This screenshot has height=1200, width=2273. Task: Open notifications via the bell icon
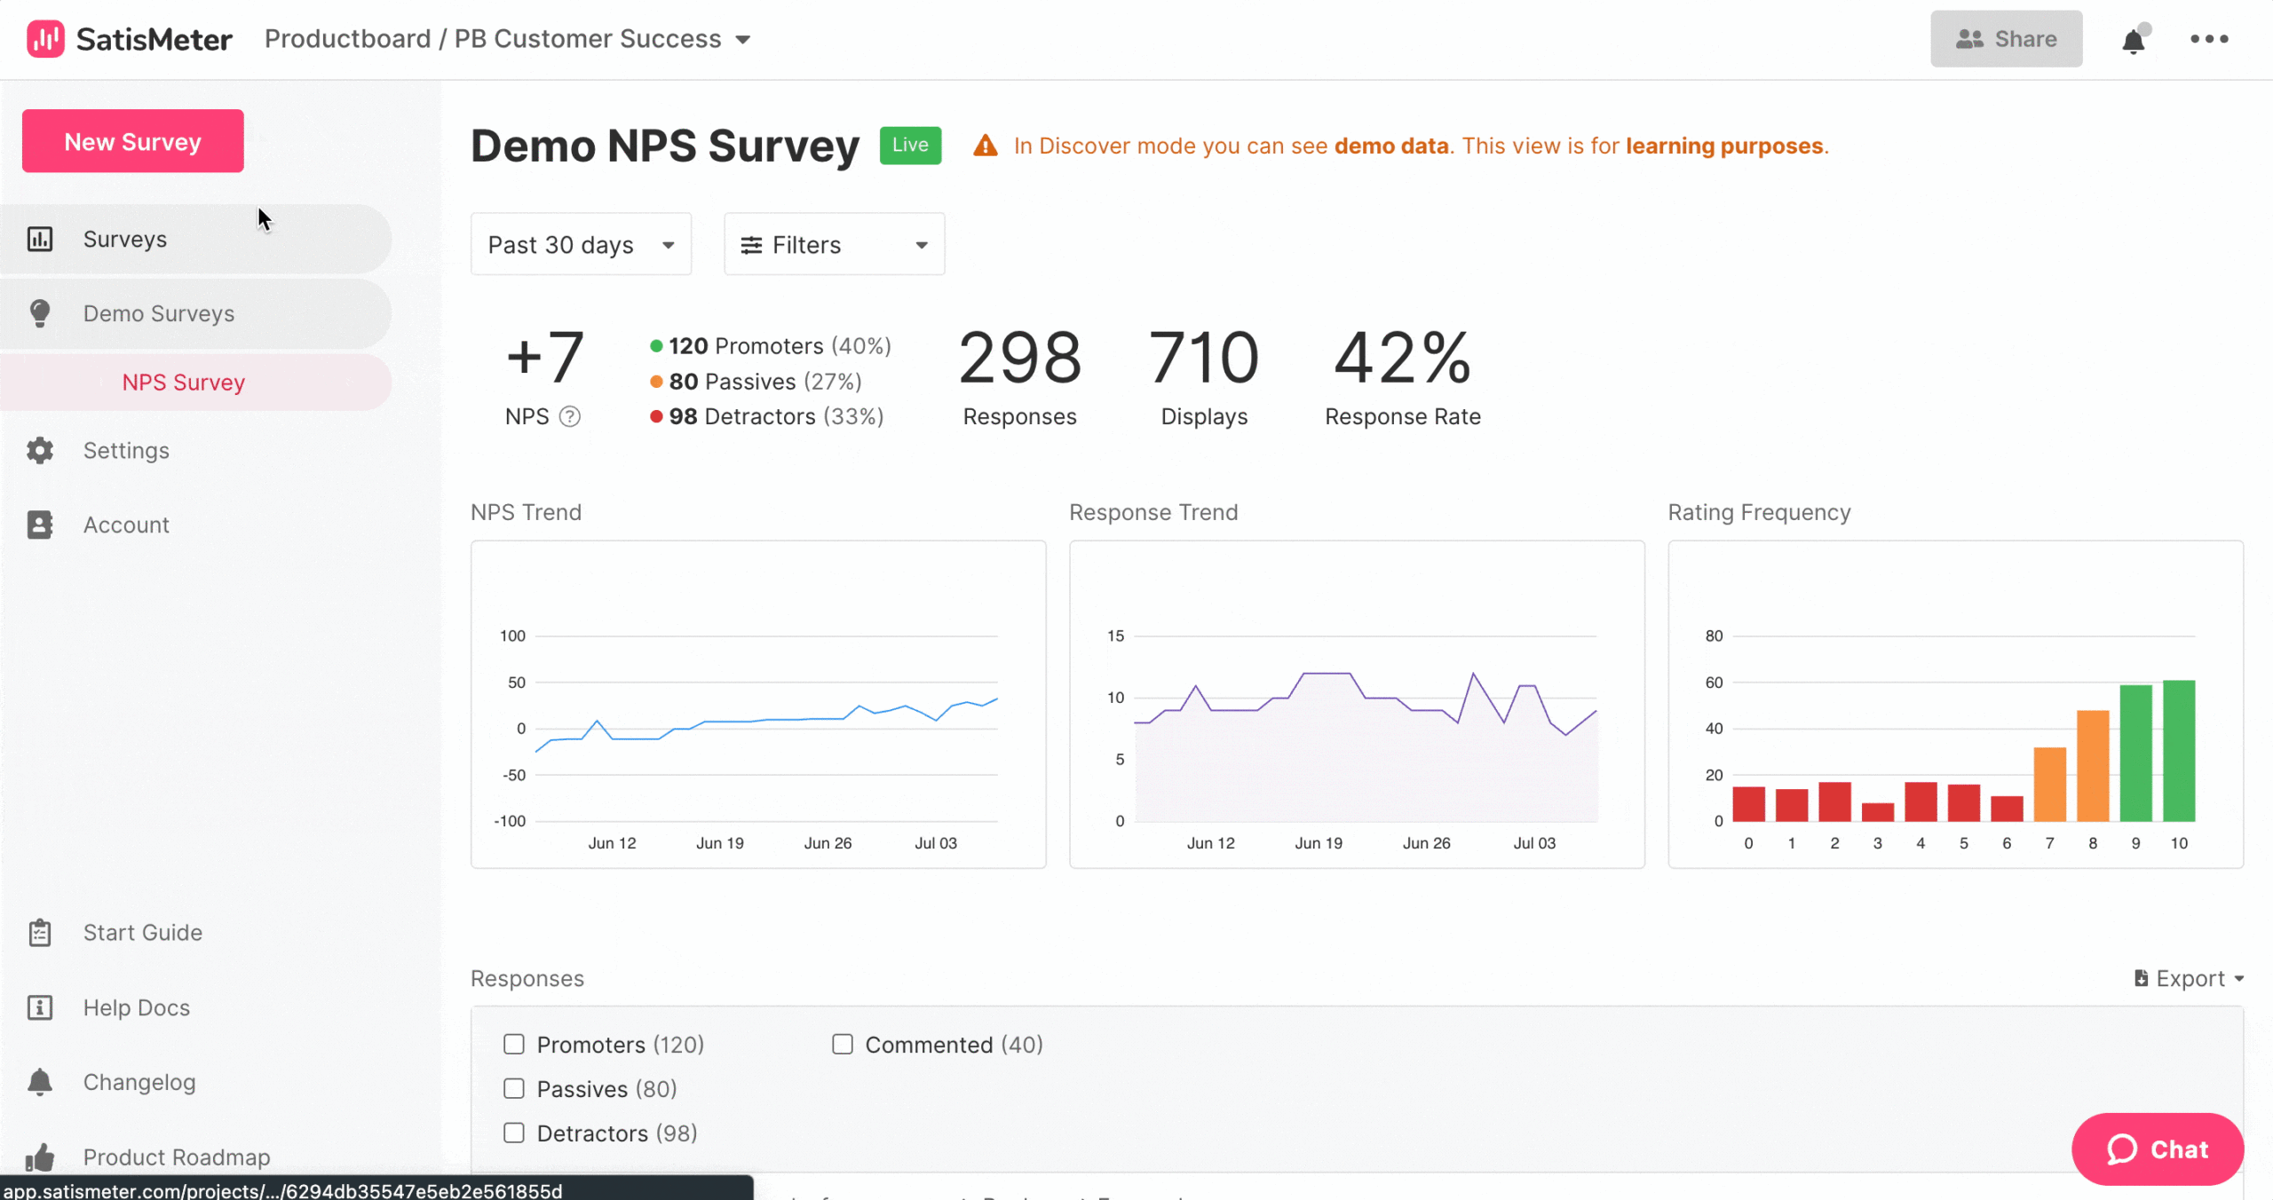(x=2133, y=40)
